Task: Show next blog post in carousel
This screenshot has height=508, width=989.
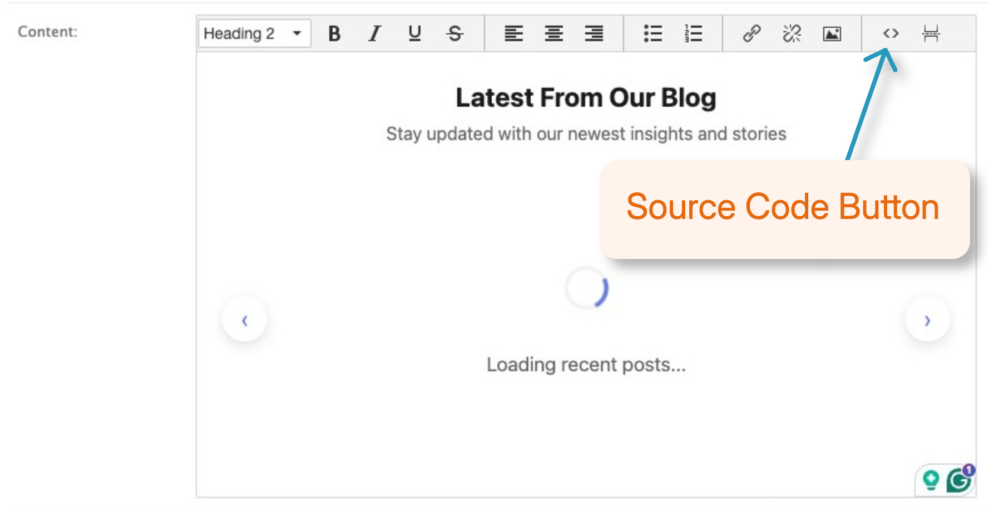Action: [927, 320]
